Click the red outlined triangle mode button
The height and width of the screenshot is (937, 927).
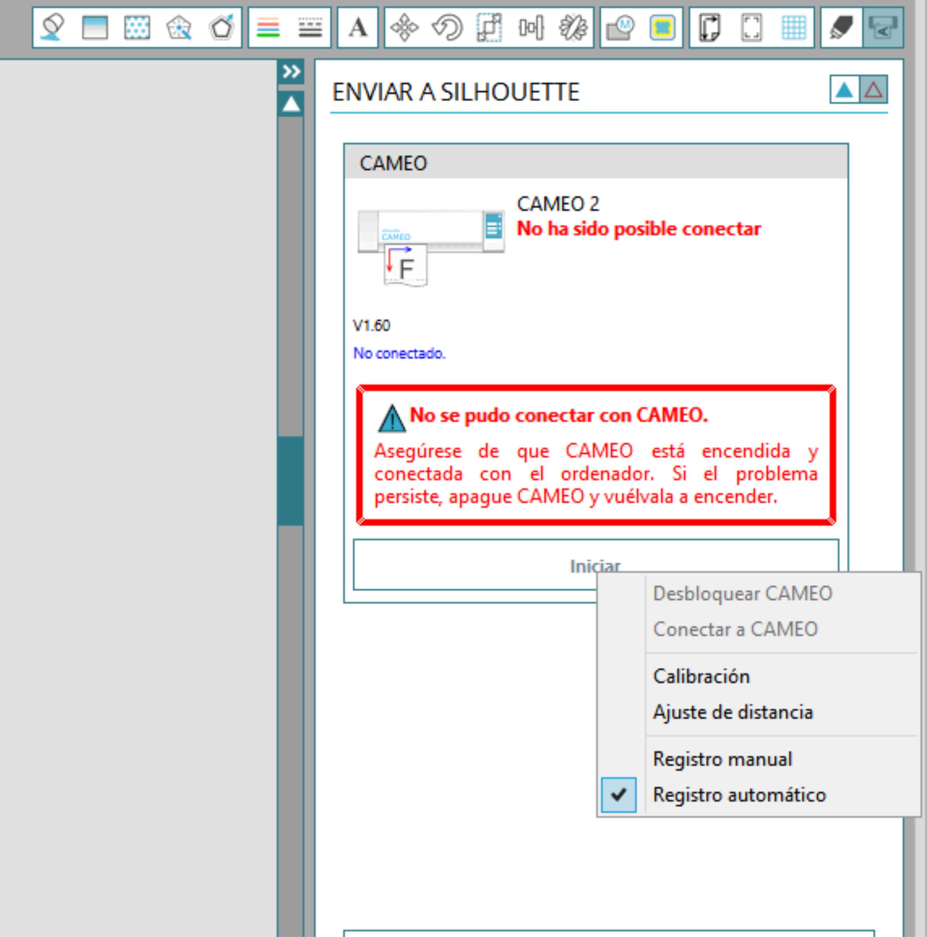point(873,89)
